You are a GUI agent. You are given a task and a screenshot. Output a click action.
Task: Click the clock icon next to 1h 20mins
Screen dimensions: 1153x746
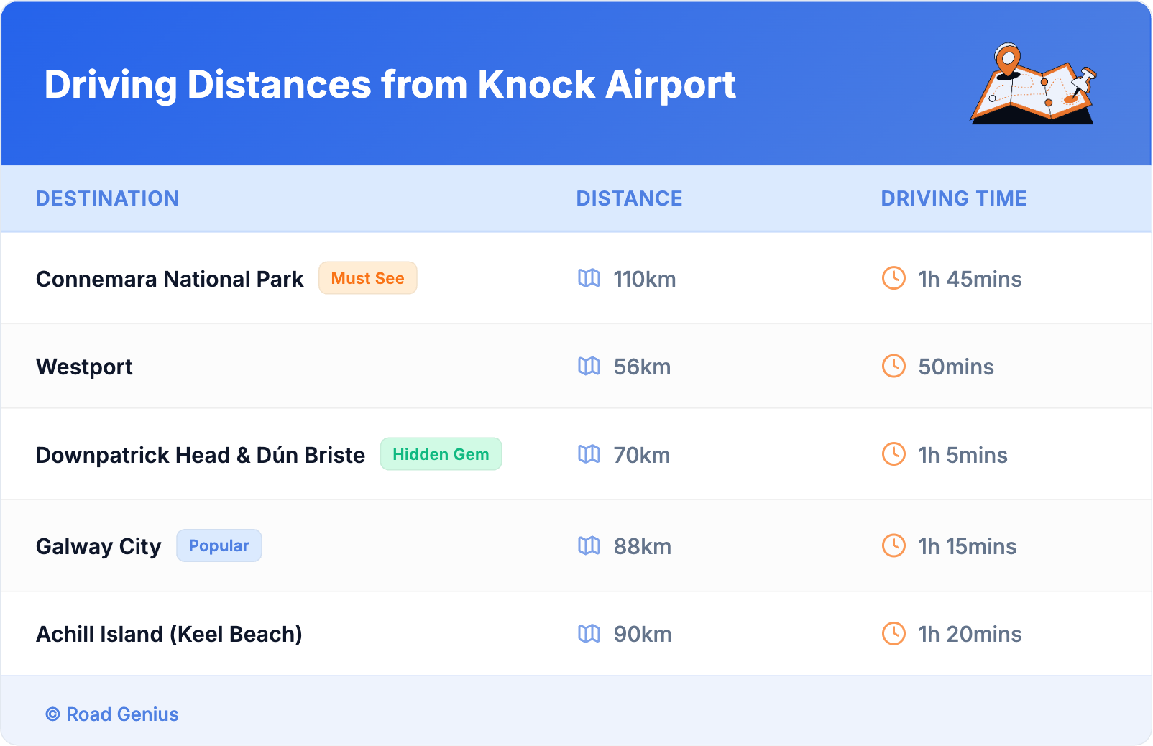click(894, 634)
